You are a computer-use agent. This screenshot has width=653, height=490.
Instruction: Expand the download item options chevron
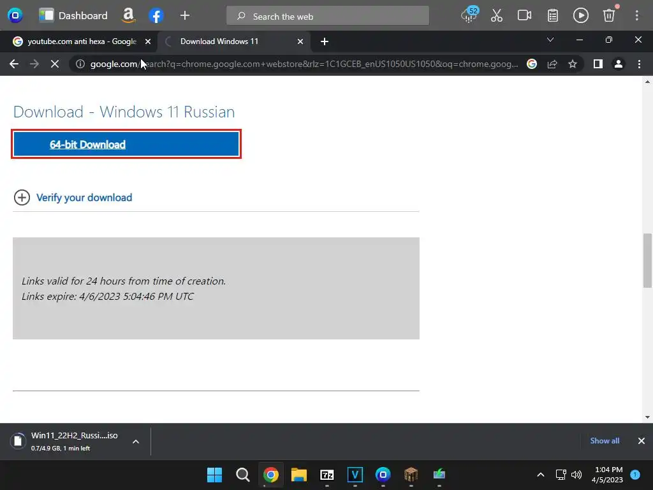136,442
